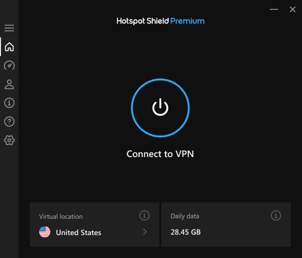
Task: Open the speed test gauge icon
Action: [9, 65]
